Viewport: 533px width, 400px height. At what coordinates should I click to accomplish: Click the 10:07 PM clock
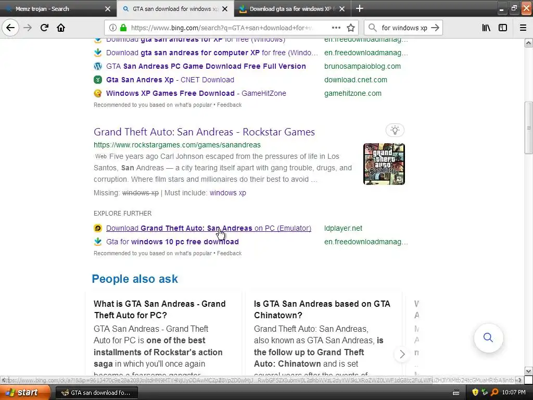click(x=514, y=393)
